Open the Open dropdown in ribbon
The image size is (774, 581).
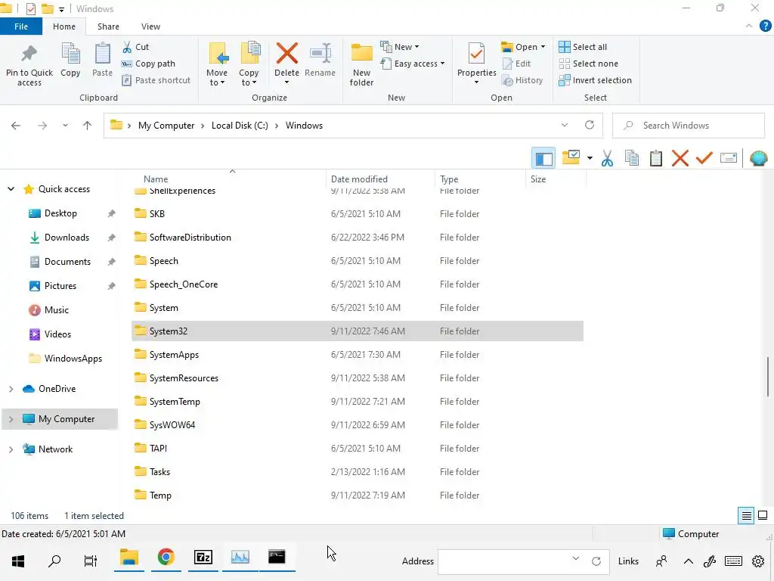click(x=523, y=47)
